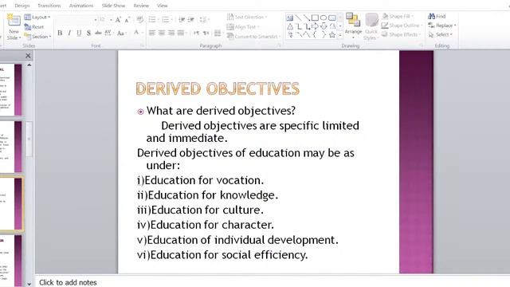Open the Arrange dropdown

pyautogui.click(x=353, y=26)
